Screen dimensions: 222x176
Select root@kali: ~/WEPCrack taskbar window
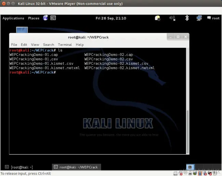(77, 167)
